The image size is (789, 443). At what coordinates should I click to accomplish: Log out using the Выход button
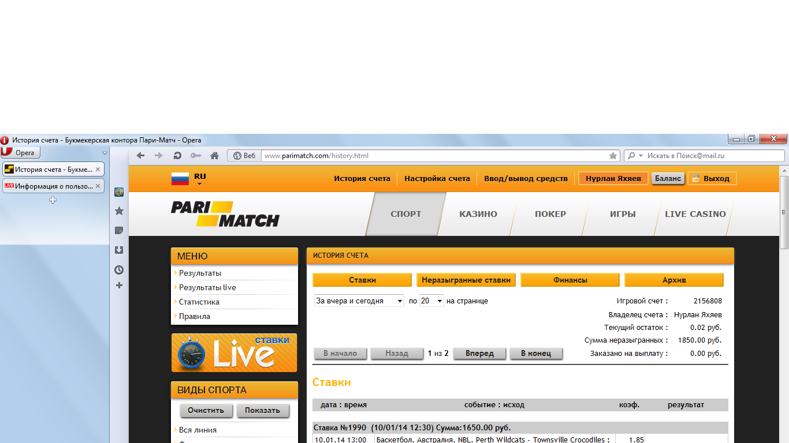712,179
